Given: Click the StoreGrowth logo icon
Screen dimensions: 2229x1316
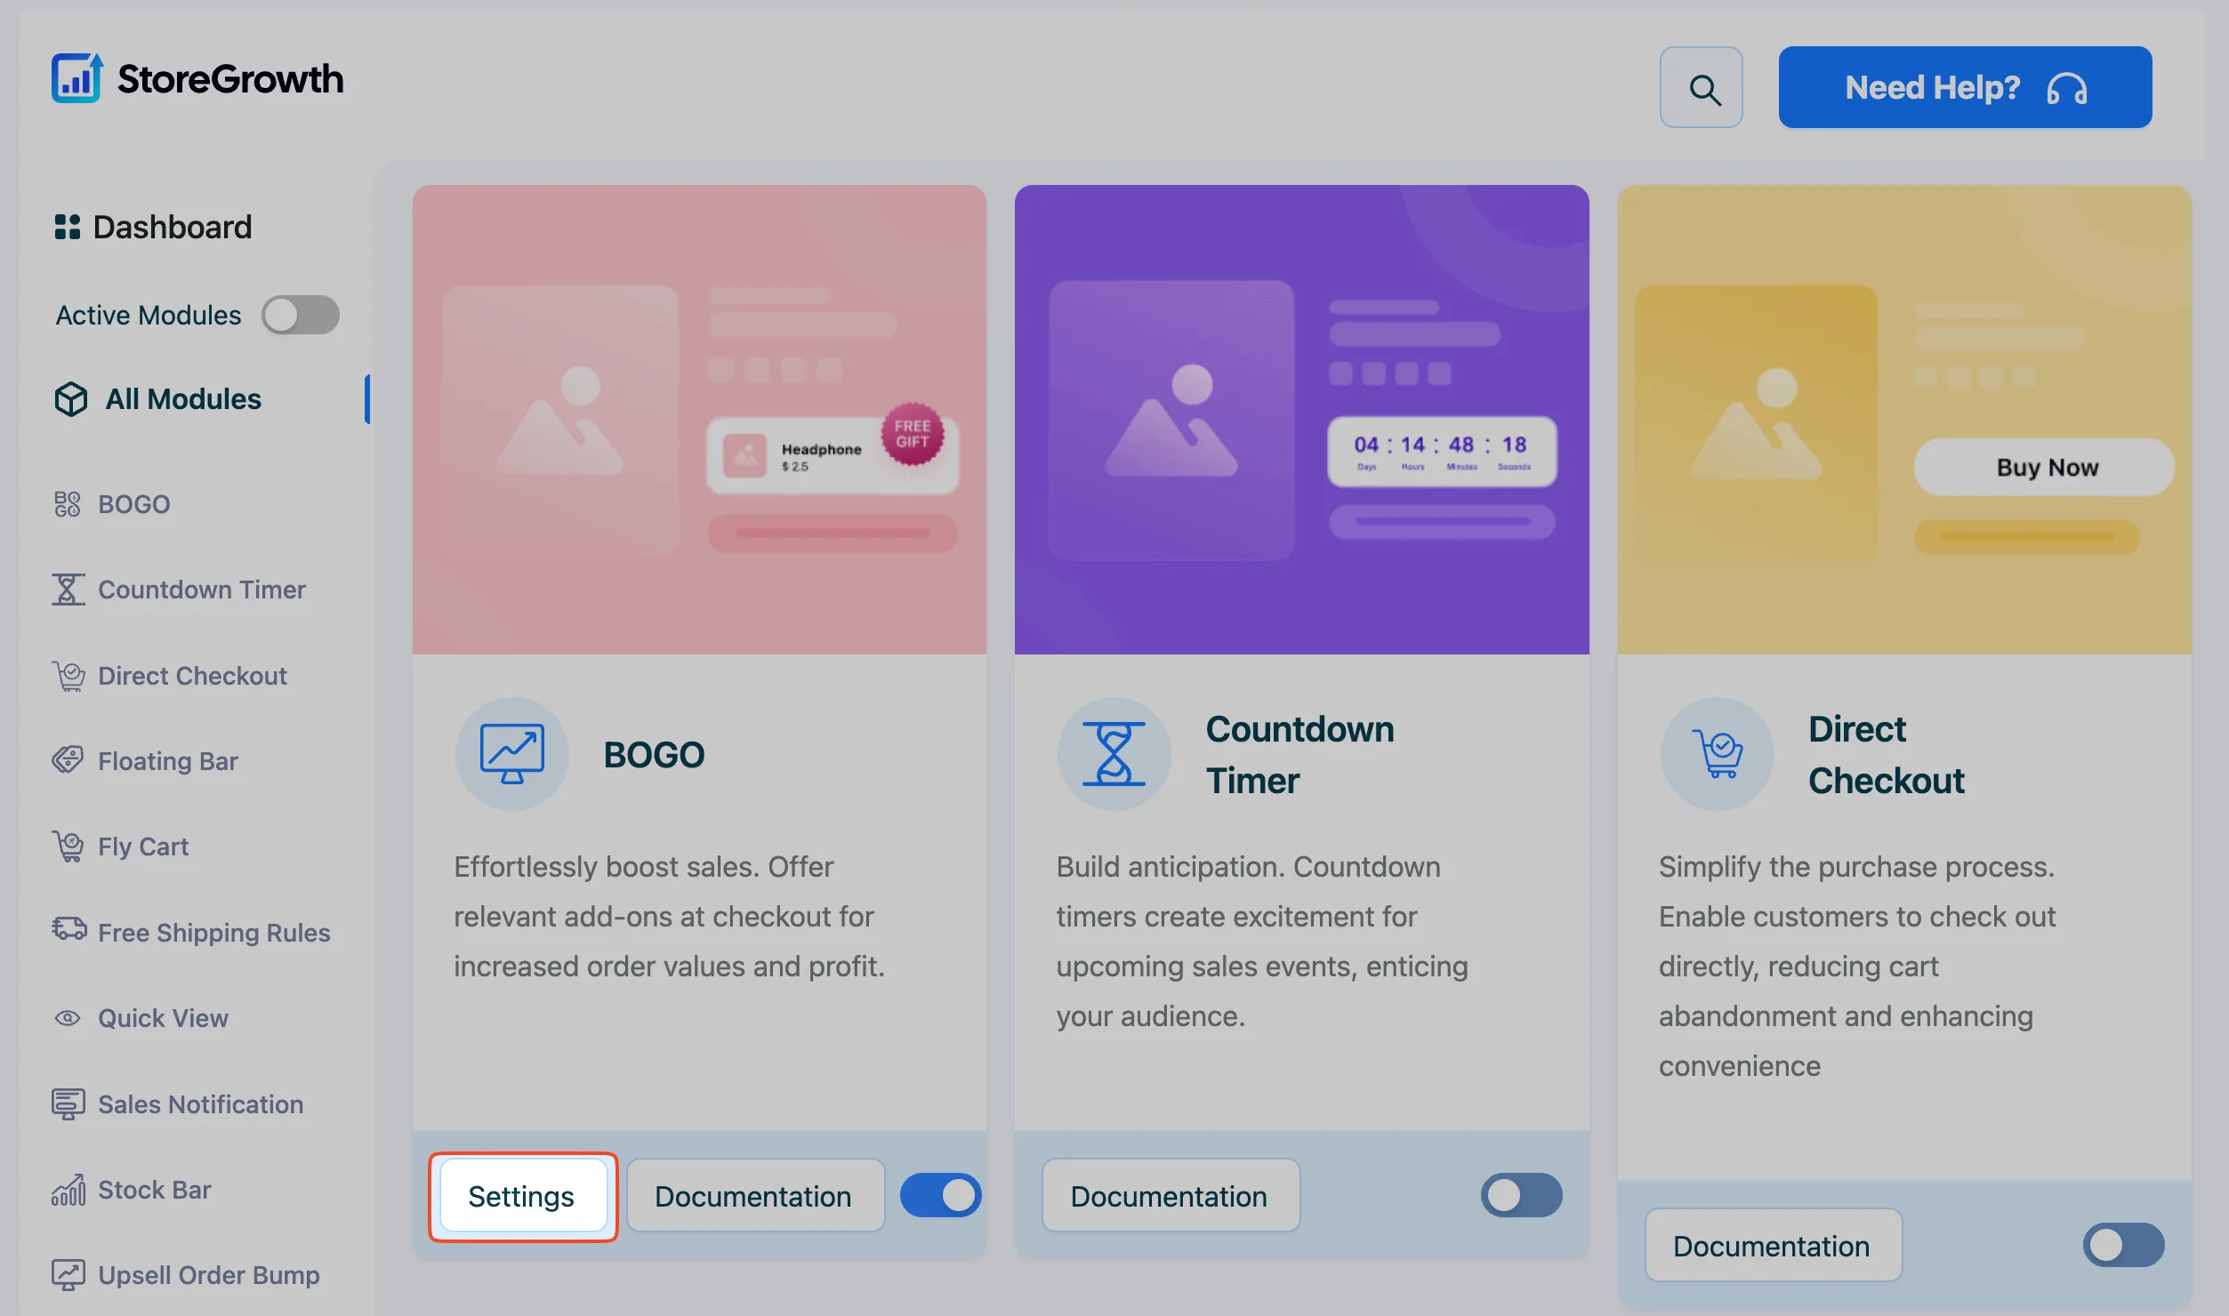Looking at the screenshot, I should (x=76, y=78).
